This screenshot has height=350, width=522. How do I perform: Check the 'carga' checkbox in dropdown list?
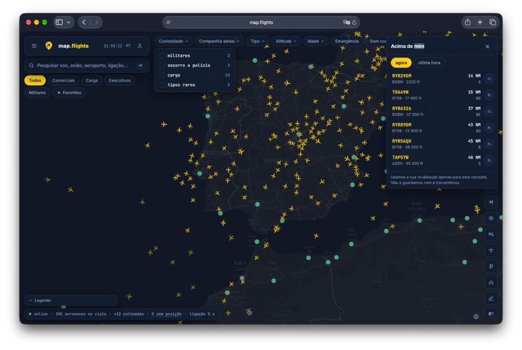tap(162, 75)
